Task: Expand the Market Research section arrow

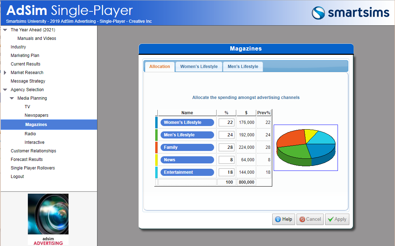Action: [x=5, y=73]
